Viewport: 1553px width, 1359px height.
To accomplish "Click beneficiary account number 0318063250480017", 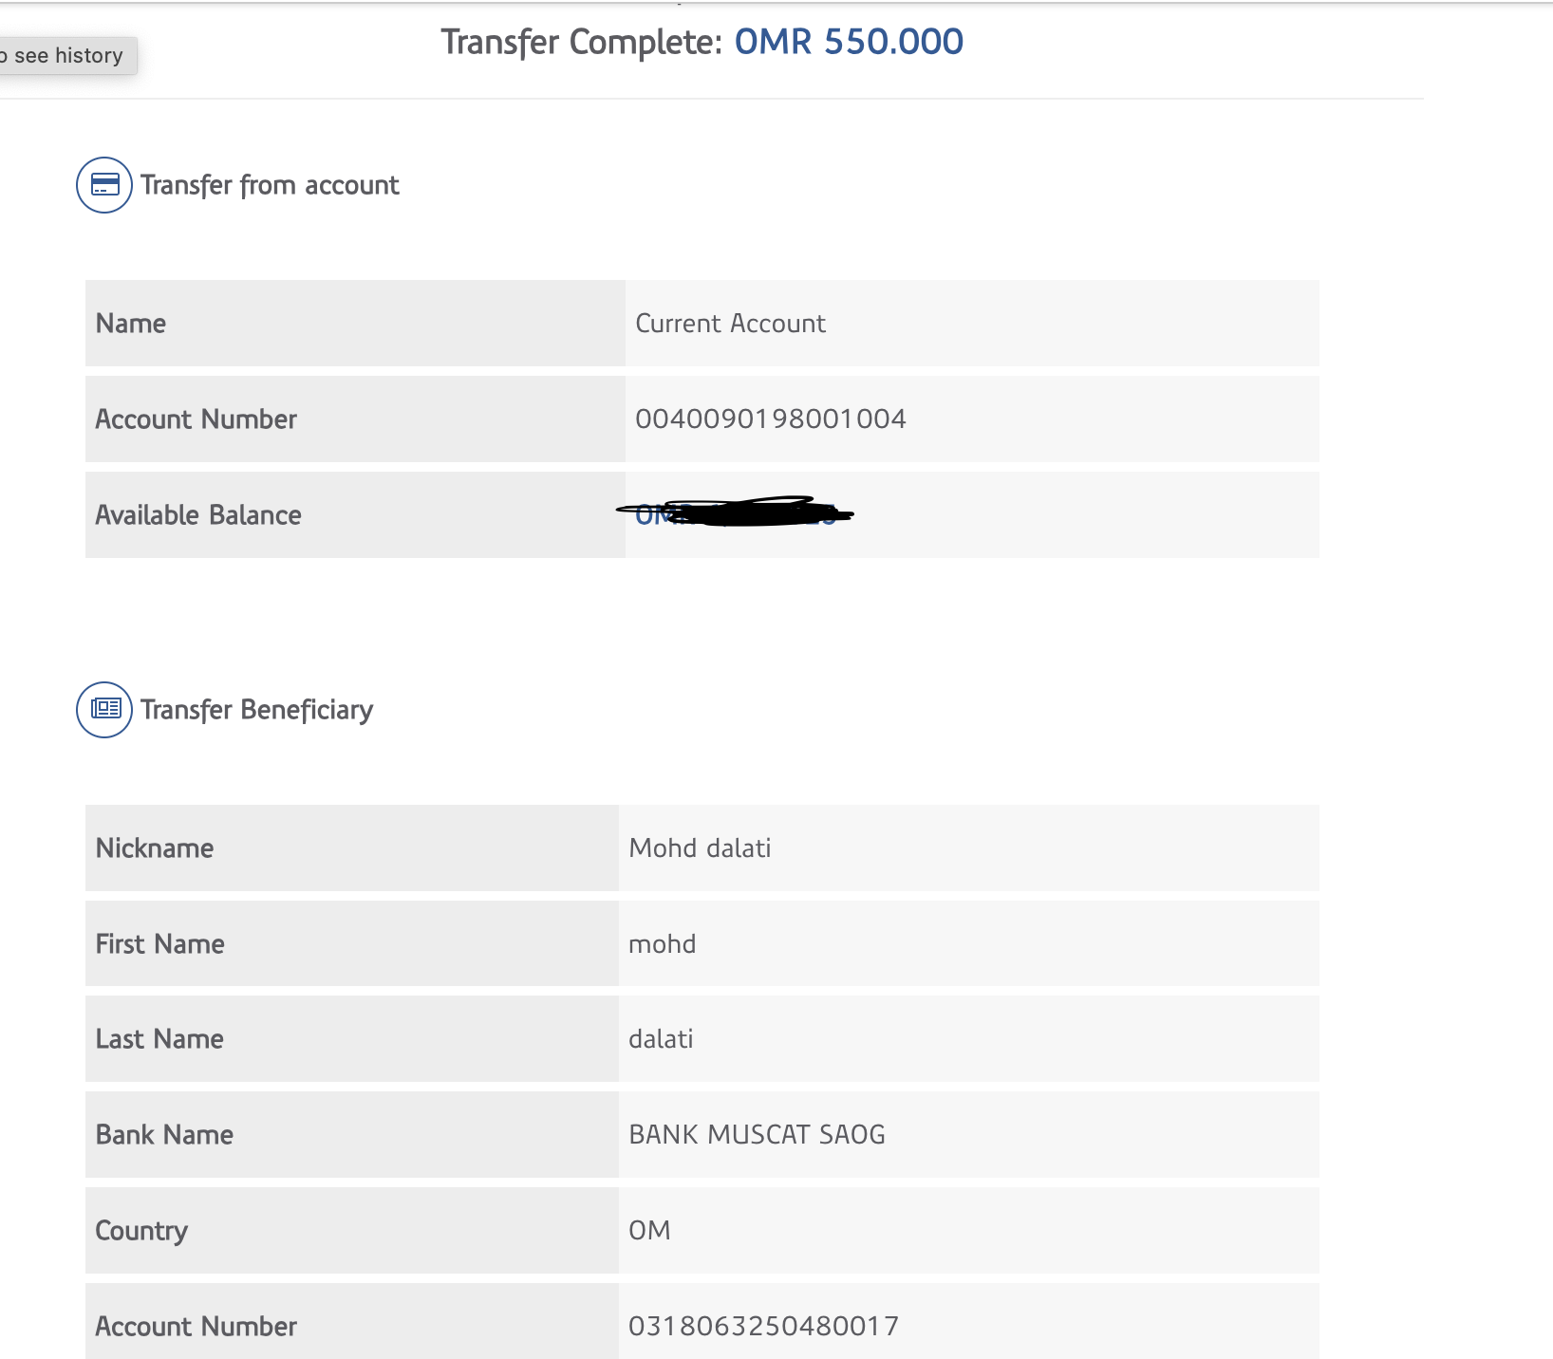I will click(x=763, y=1326).
